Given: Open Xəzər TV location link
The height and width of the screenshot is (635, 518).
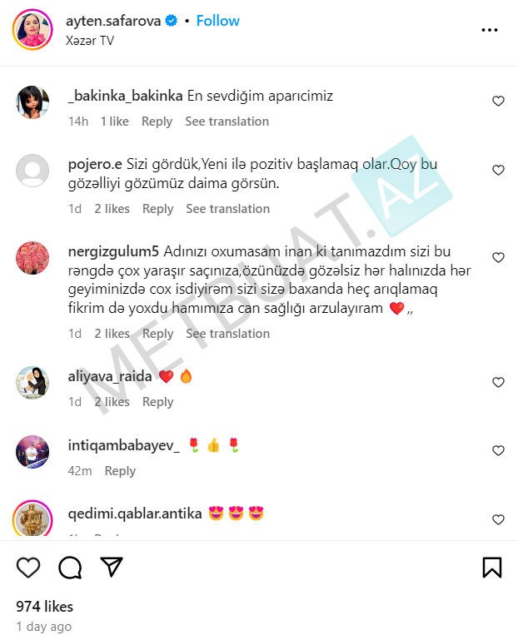Looking at the screenshot, I should [x=90, y=41].
